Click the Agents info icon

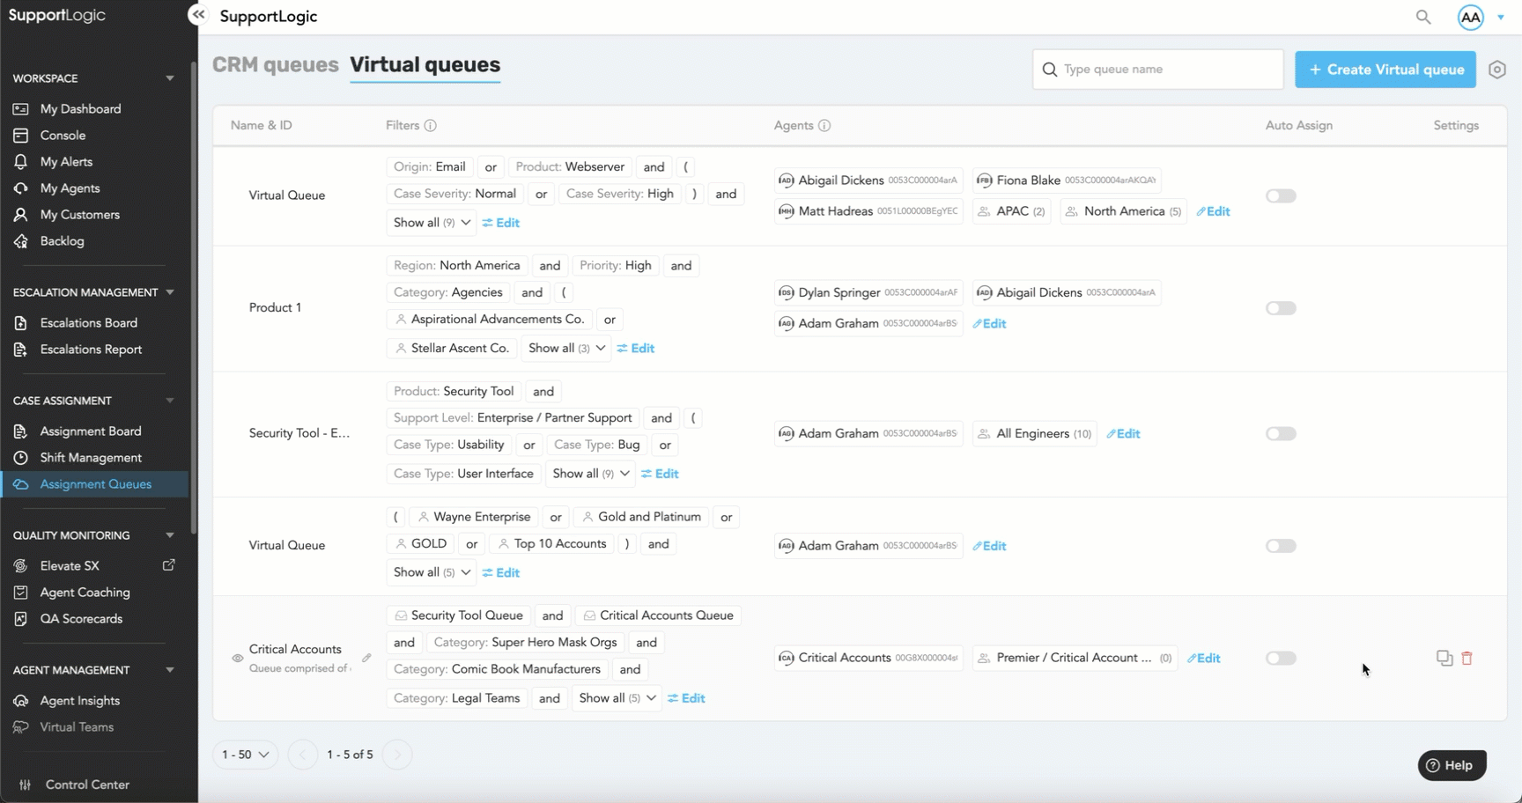pos(824,126)
